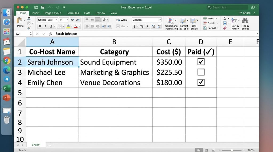Uncheck Paid box for Sarah Johnson
273x152 pixels.
point(201,62)
